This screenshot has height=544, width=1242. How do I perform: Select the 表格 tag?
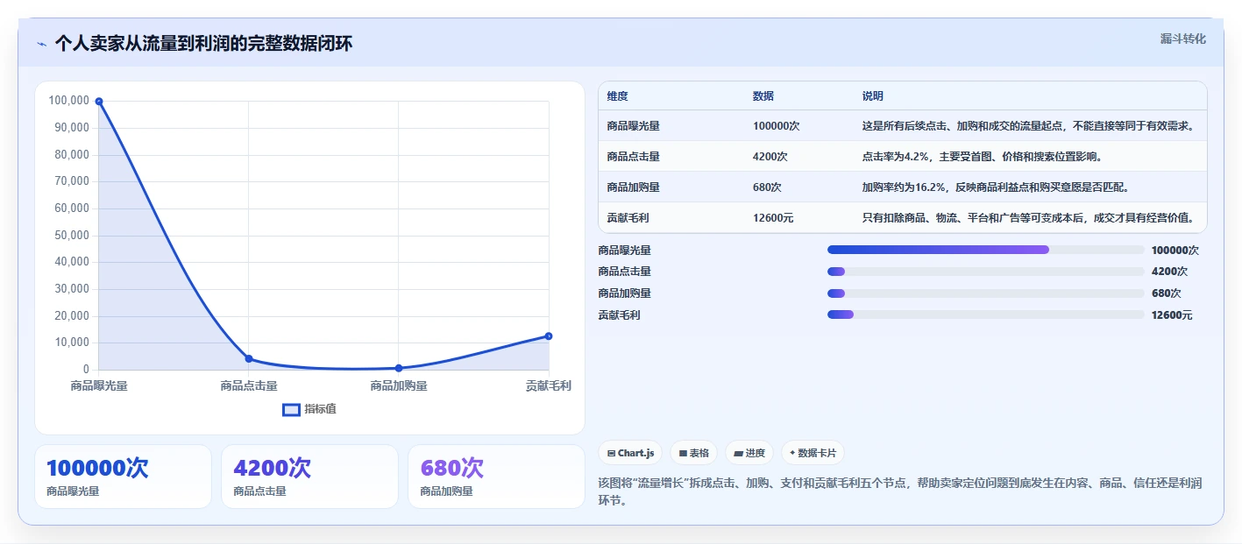coord(693,453)
